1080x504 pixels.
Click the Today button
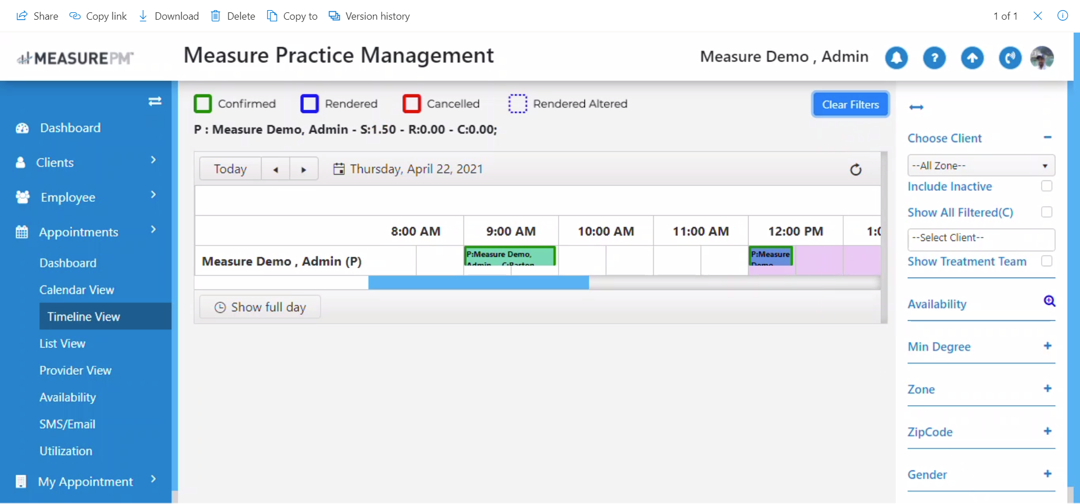coord(230,169)
